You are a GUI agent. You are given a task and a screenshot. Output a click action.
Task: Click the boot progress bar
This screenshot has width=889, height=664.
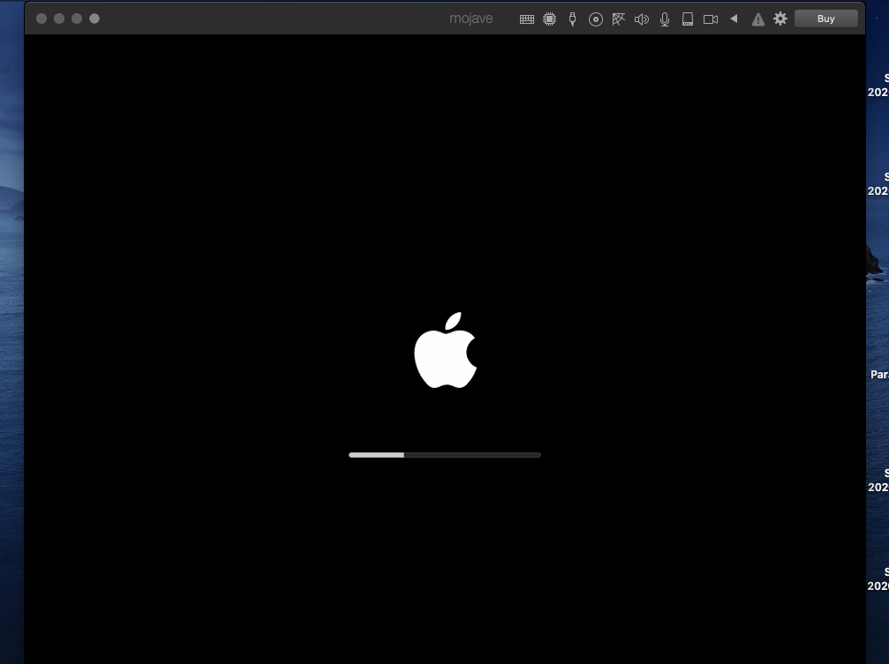pyautogui.click(x=444, y=455)
